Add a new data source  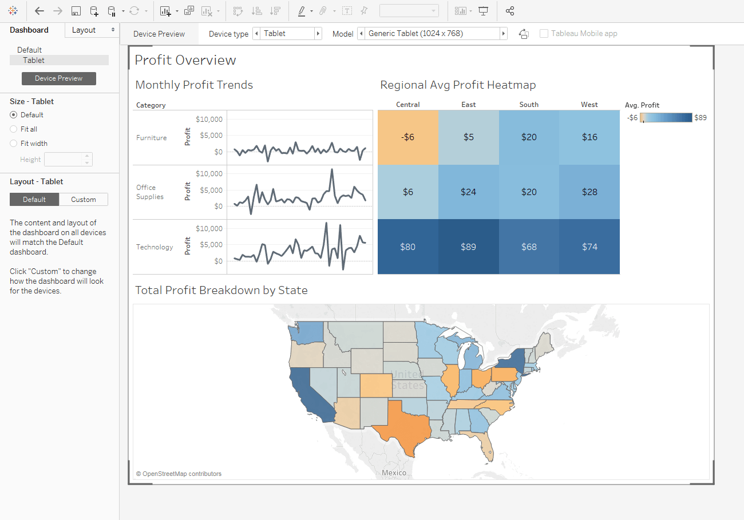click(94, 11)
